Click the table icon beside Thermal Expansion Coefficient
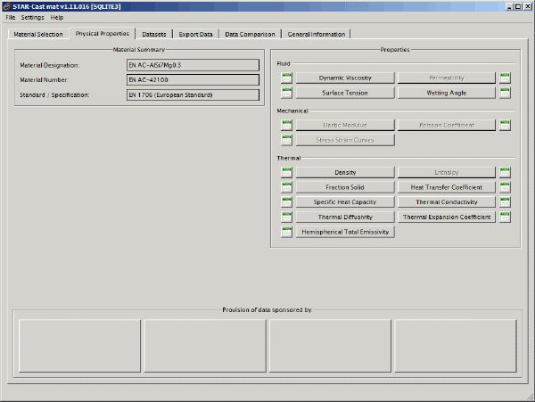 [505, 217]
